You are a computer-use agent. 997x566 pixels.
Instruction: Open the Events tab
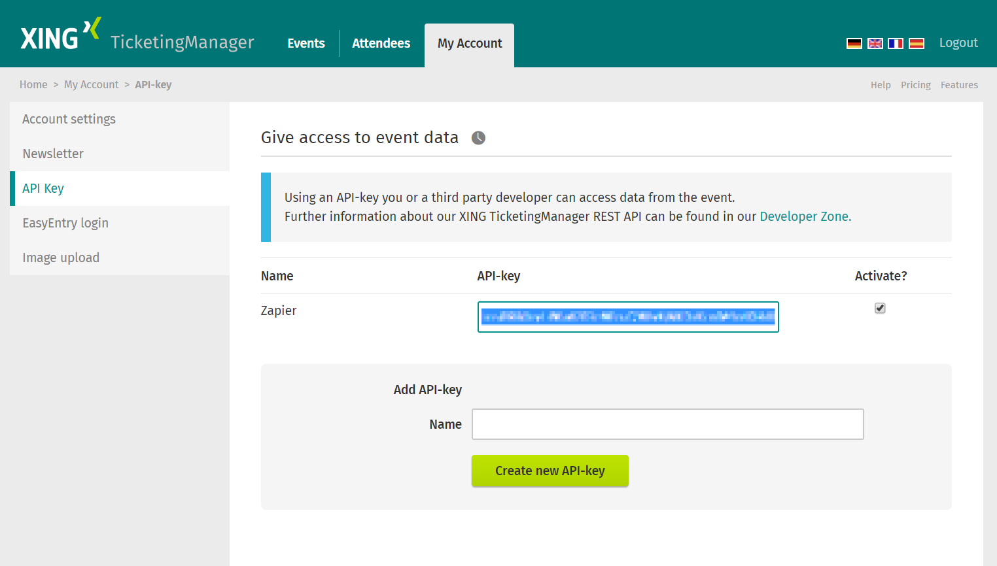click(x=306, y=43)
